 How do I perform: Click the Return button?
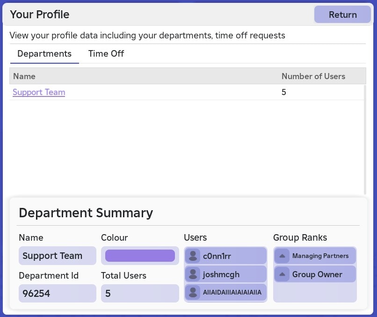342,15
